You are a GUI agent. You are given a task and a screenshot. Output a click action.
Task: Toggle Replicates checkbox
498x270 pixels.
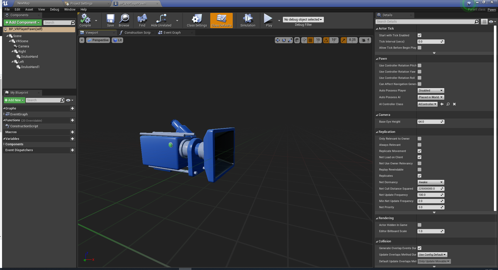(x=420, y=176)
